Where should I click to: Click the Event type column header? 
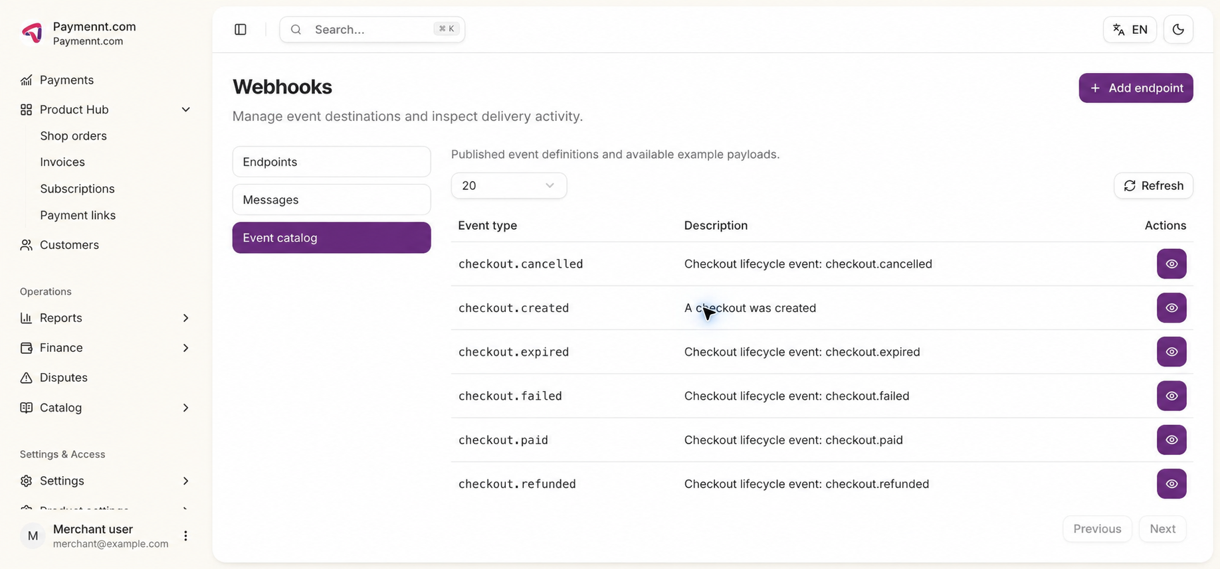pyautogui.click(x=487, y=226)
